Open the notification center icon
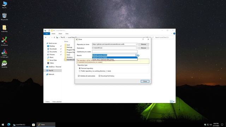 click(222, 125)
